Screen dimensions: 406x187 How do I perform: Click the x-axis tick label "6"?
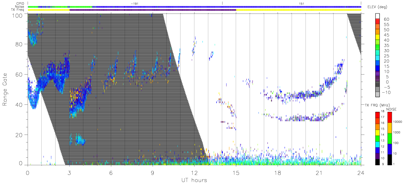pyautogui.click(x=111, y=173)
